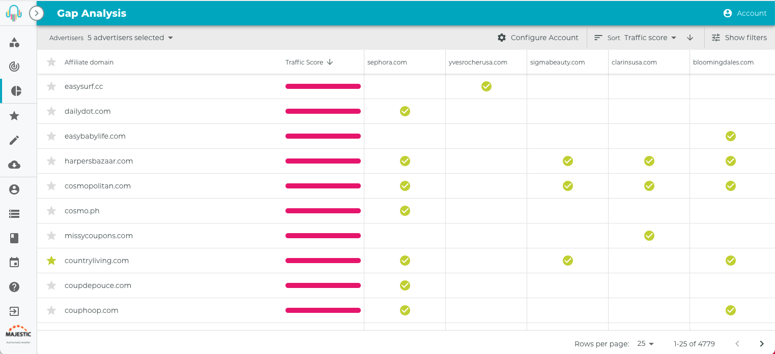Click the Affiliate domain column header
Viewport: 775px width, 354px height.
click(89, 62)
